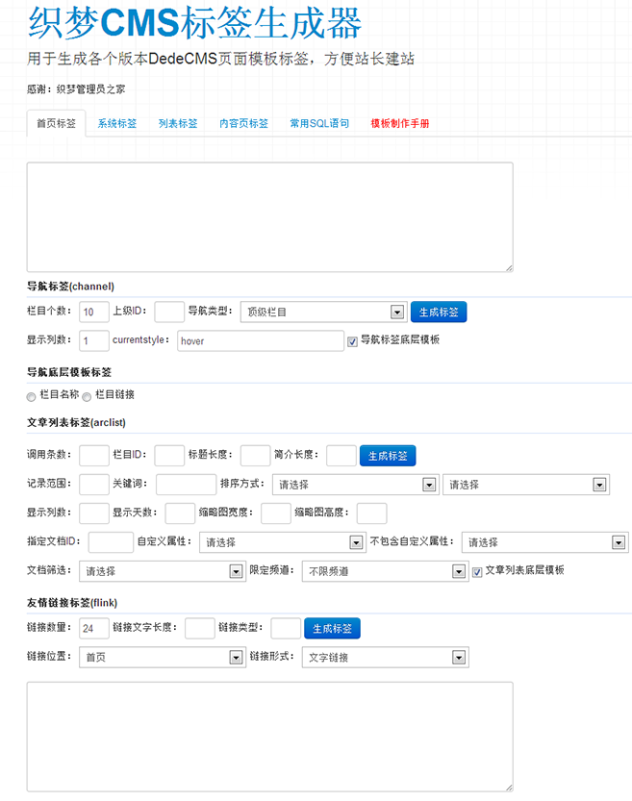Image resolution: width=632 pixels, height=801 pixels.
Task: Click the 链接数量 input showing 24
Action: [x=94, y=628]
